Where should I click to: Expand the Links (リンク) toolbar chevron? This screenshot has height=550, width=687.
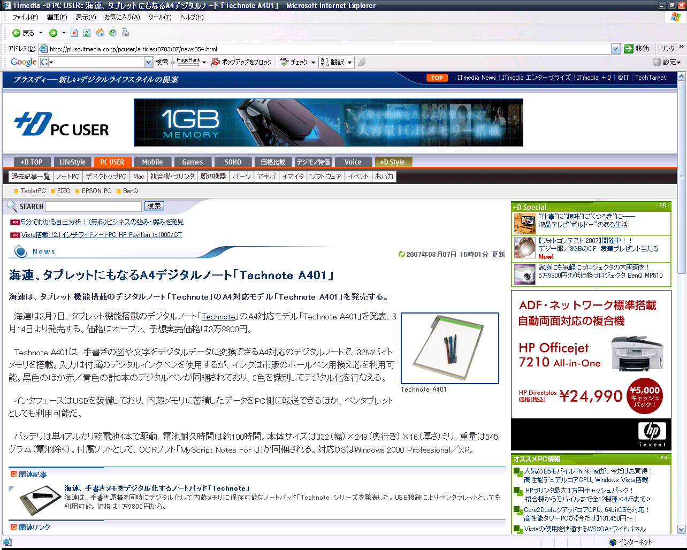tap(682, 47)
